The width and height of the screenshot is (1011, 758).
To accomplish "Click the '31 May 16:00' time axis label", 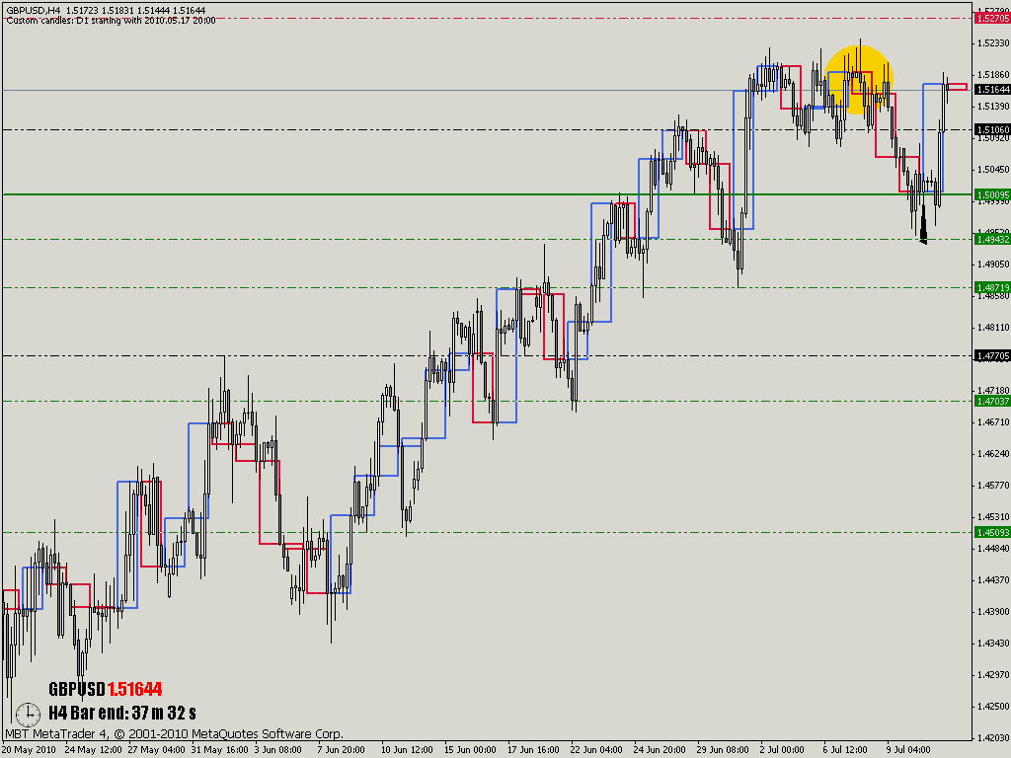I will click(219, 750).
